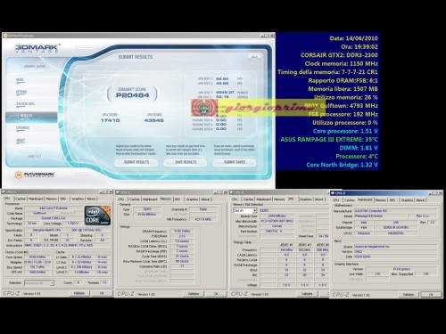
Task: Click the 3DMark Vantage logo
Action: [x=37, y=48]
